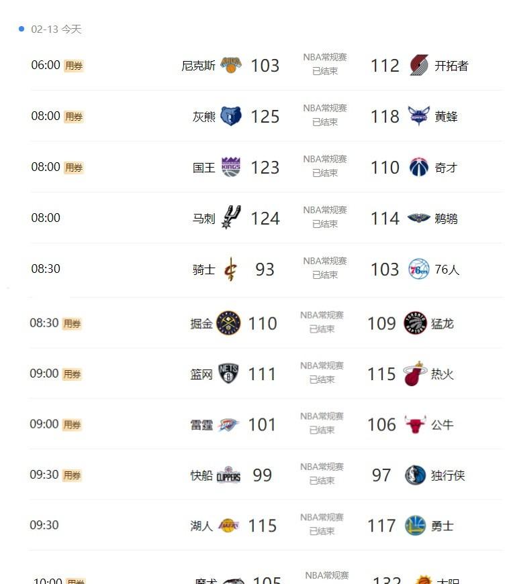Open the Warriors team logo
The image size is (509, 584).
415,526
